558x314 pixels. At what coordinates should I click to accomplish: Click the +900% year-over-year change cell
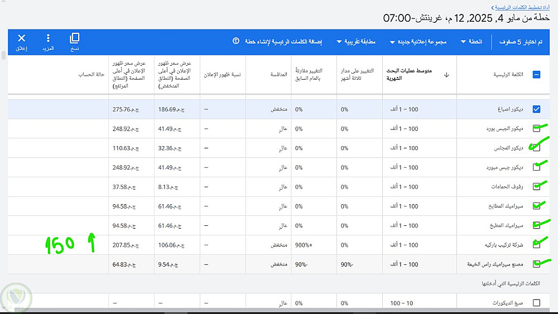pyautogui.click(x=304, y=245)
